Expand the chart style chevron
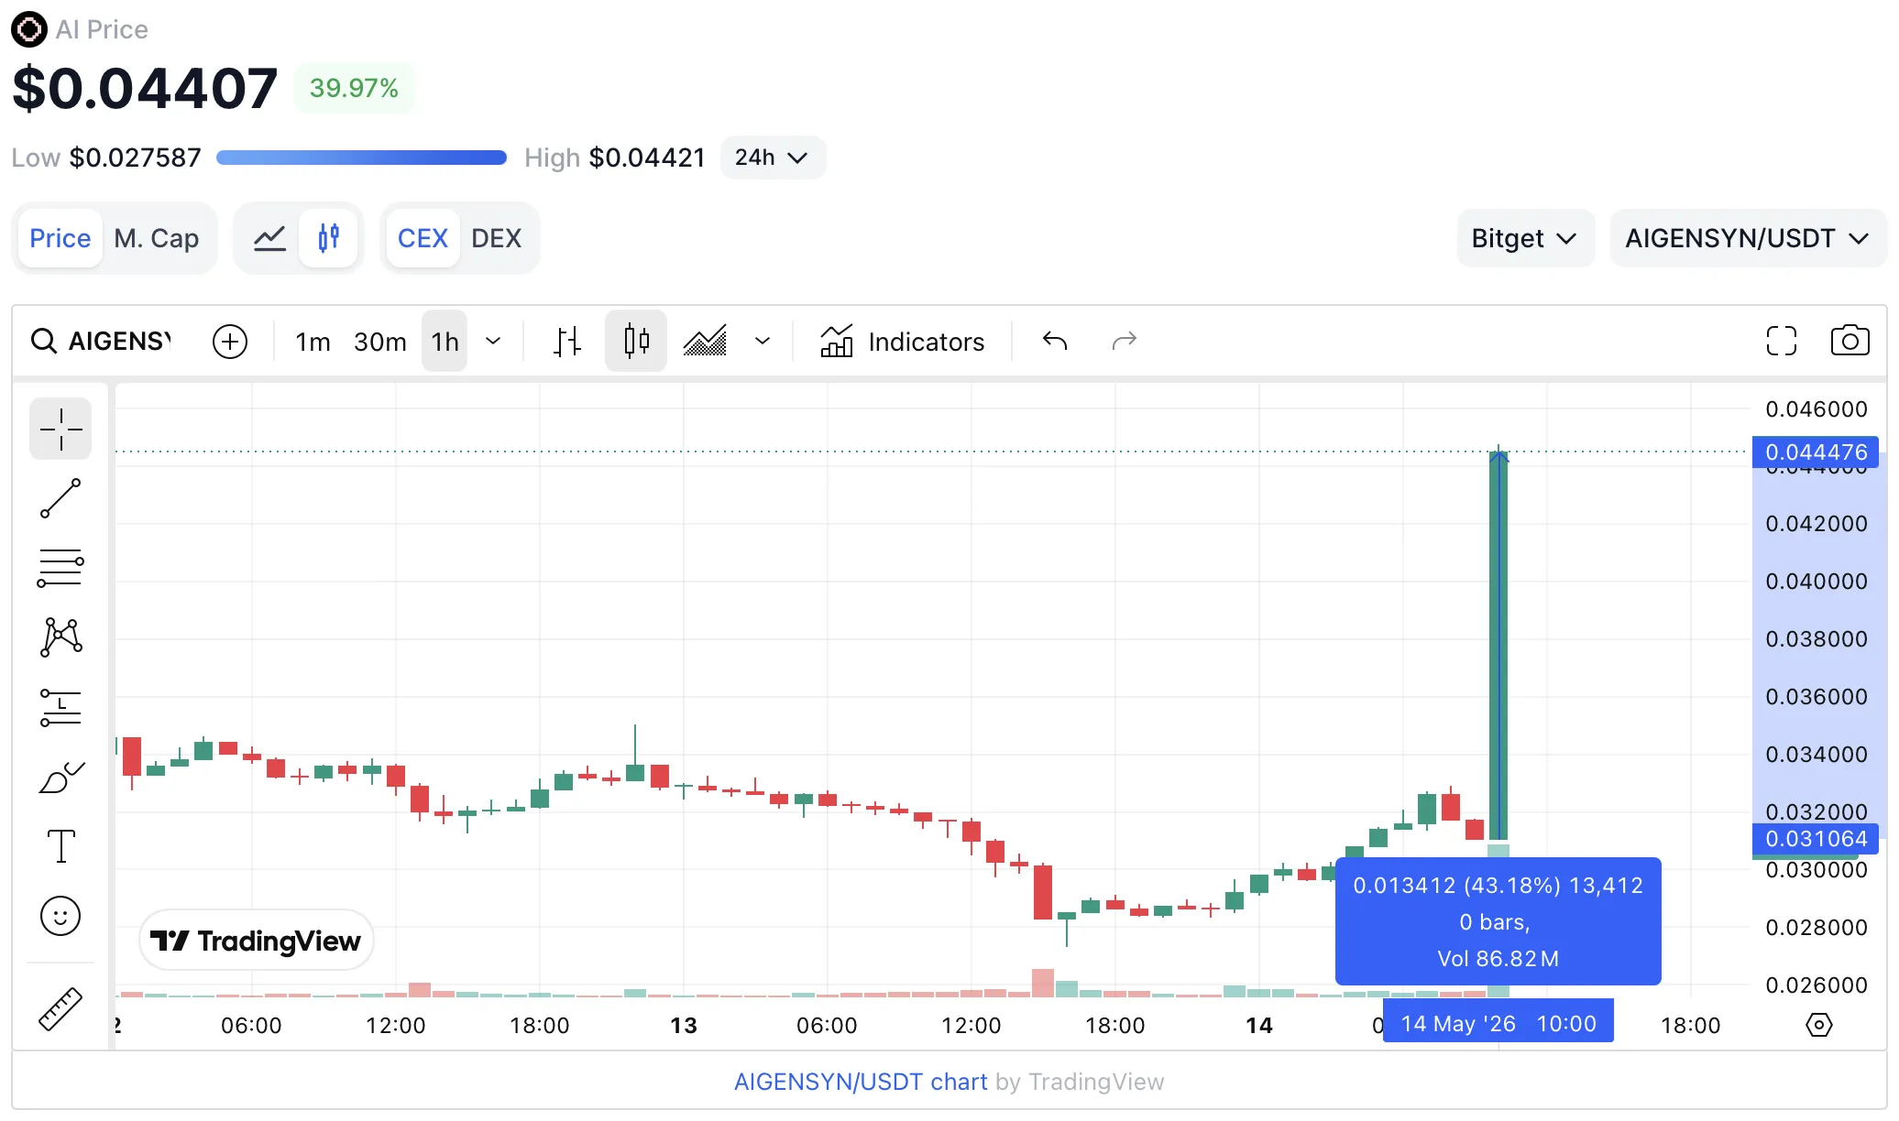 point(763,342)
